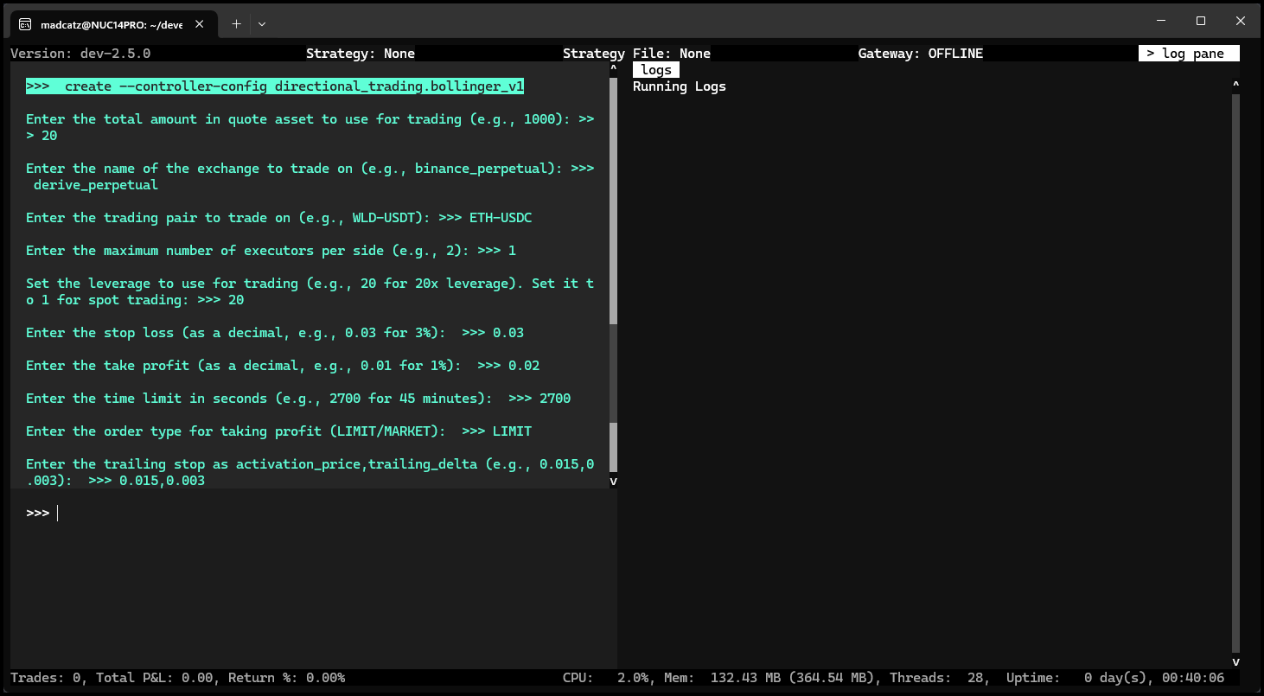
Task: Close the terminal window
Action: [x=1241, y=21]
